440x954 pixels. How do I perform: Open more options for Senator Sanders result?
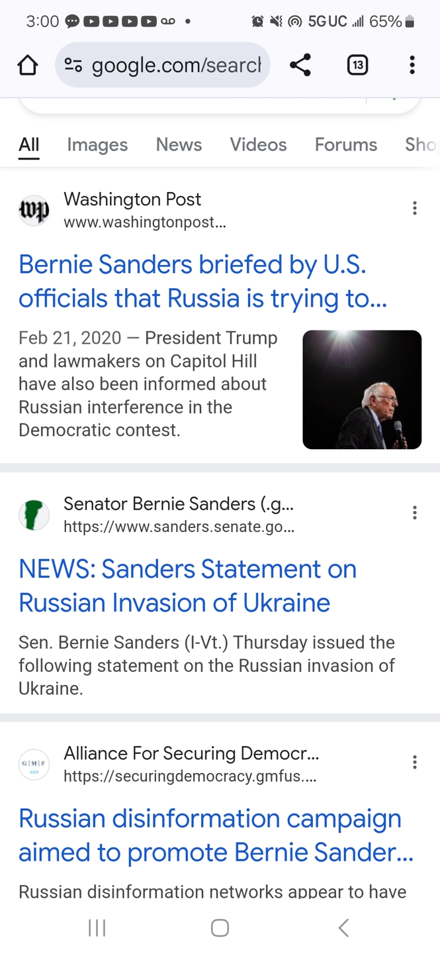pos(415,513)
